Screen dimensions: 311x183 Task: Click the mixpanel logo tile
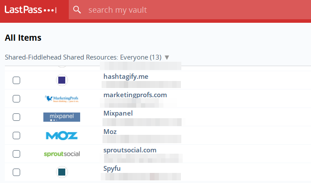coord(62,117)
